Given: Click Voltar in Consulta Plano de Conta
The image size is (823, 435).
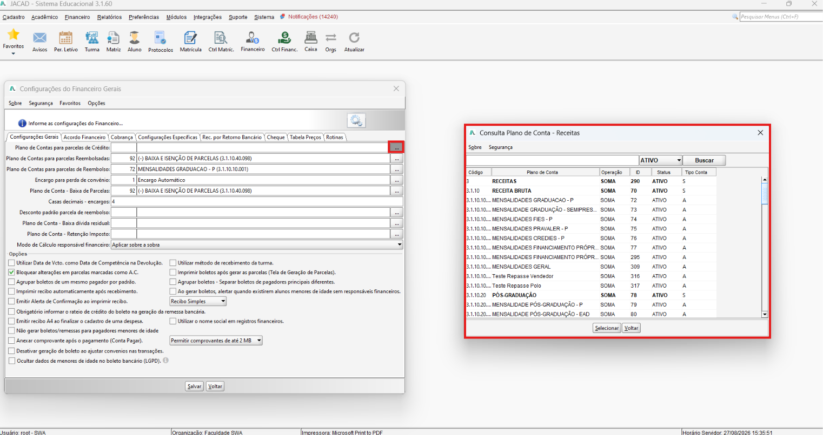Looking at the screenshot, I should (632, 328).
